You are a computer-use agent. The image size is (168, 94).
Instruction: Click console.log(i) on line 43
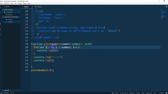coord(44,60)
